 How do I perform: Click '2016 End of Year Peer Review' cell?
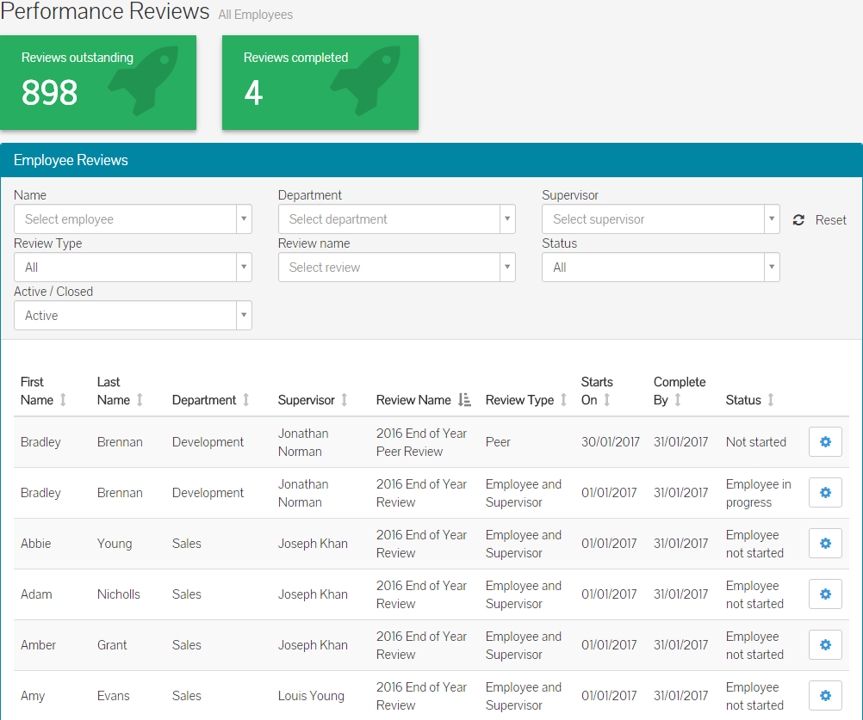click(x=421, y=442)
